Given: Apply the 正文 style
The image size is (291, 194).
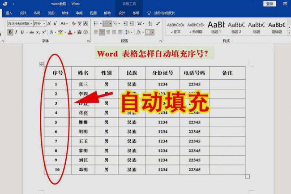Looking at the screenshot, I should [x=175, y=28].
